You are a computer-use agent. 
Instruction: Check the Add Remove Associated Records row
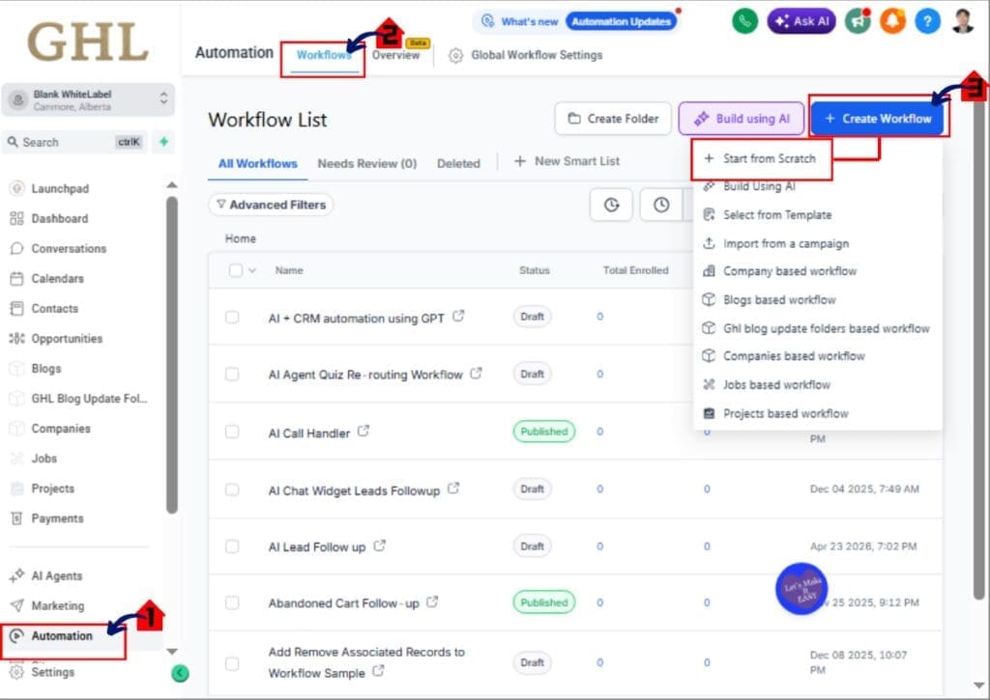pos(232,663)
